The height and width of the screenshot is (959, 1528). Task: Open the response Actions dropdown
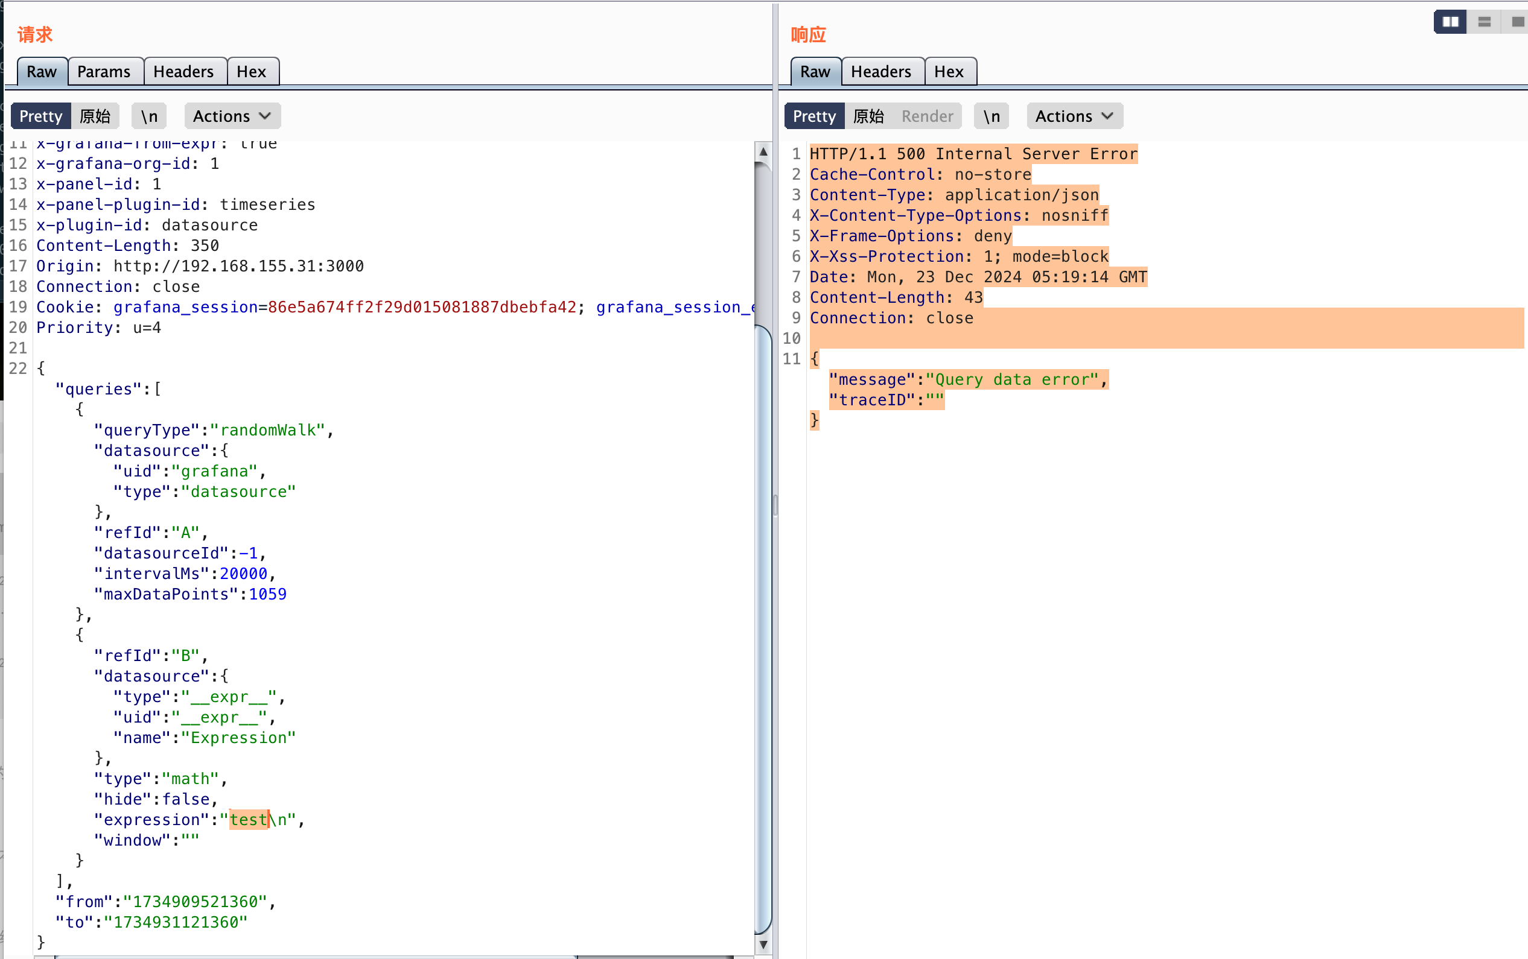tap(1074, 116)
